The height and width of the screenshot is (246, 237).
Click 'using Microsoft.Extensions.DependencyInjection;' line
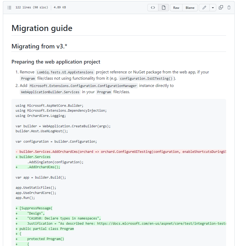click(x=61, y=111)
